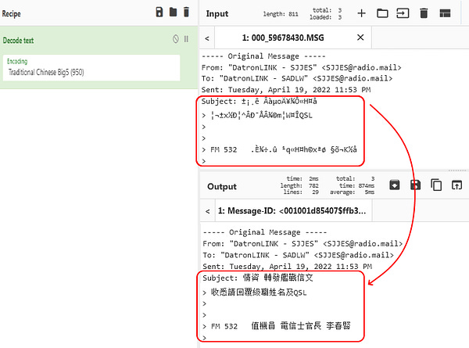The width and height of the screenshot is (469, 348).
Task: Click the input 'Original Message' header line
Action: point(263,56)
